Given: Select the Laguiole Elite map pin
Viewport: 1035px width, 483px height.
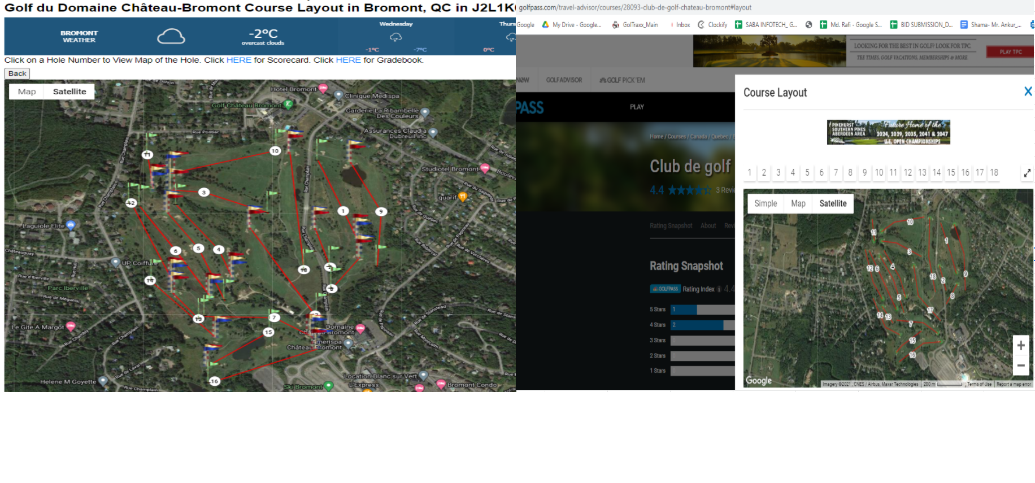Looking at the screenshot, I should (x=71, y=225).
